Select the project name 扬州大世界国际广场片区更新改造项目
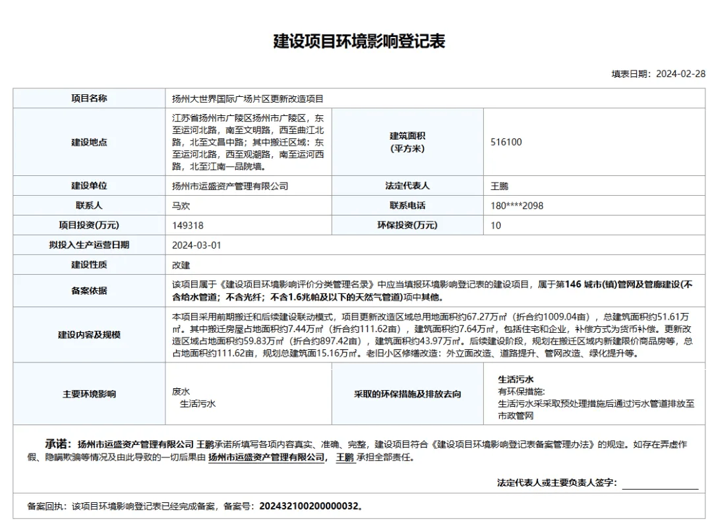 coord(248,99)
